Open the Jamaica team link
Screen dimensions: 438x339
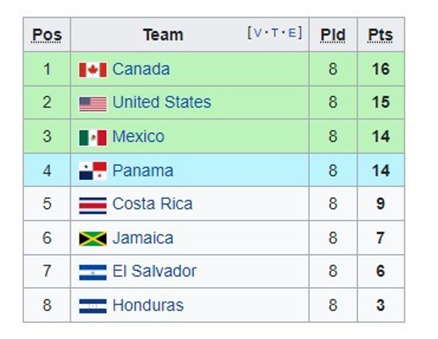coord(143,238)
